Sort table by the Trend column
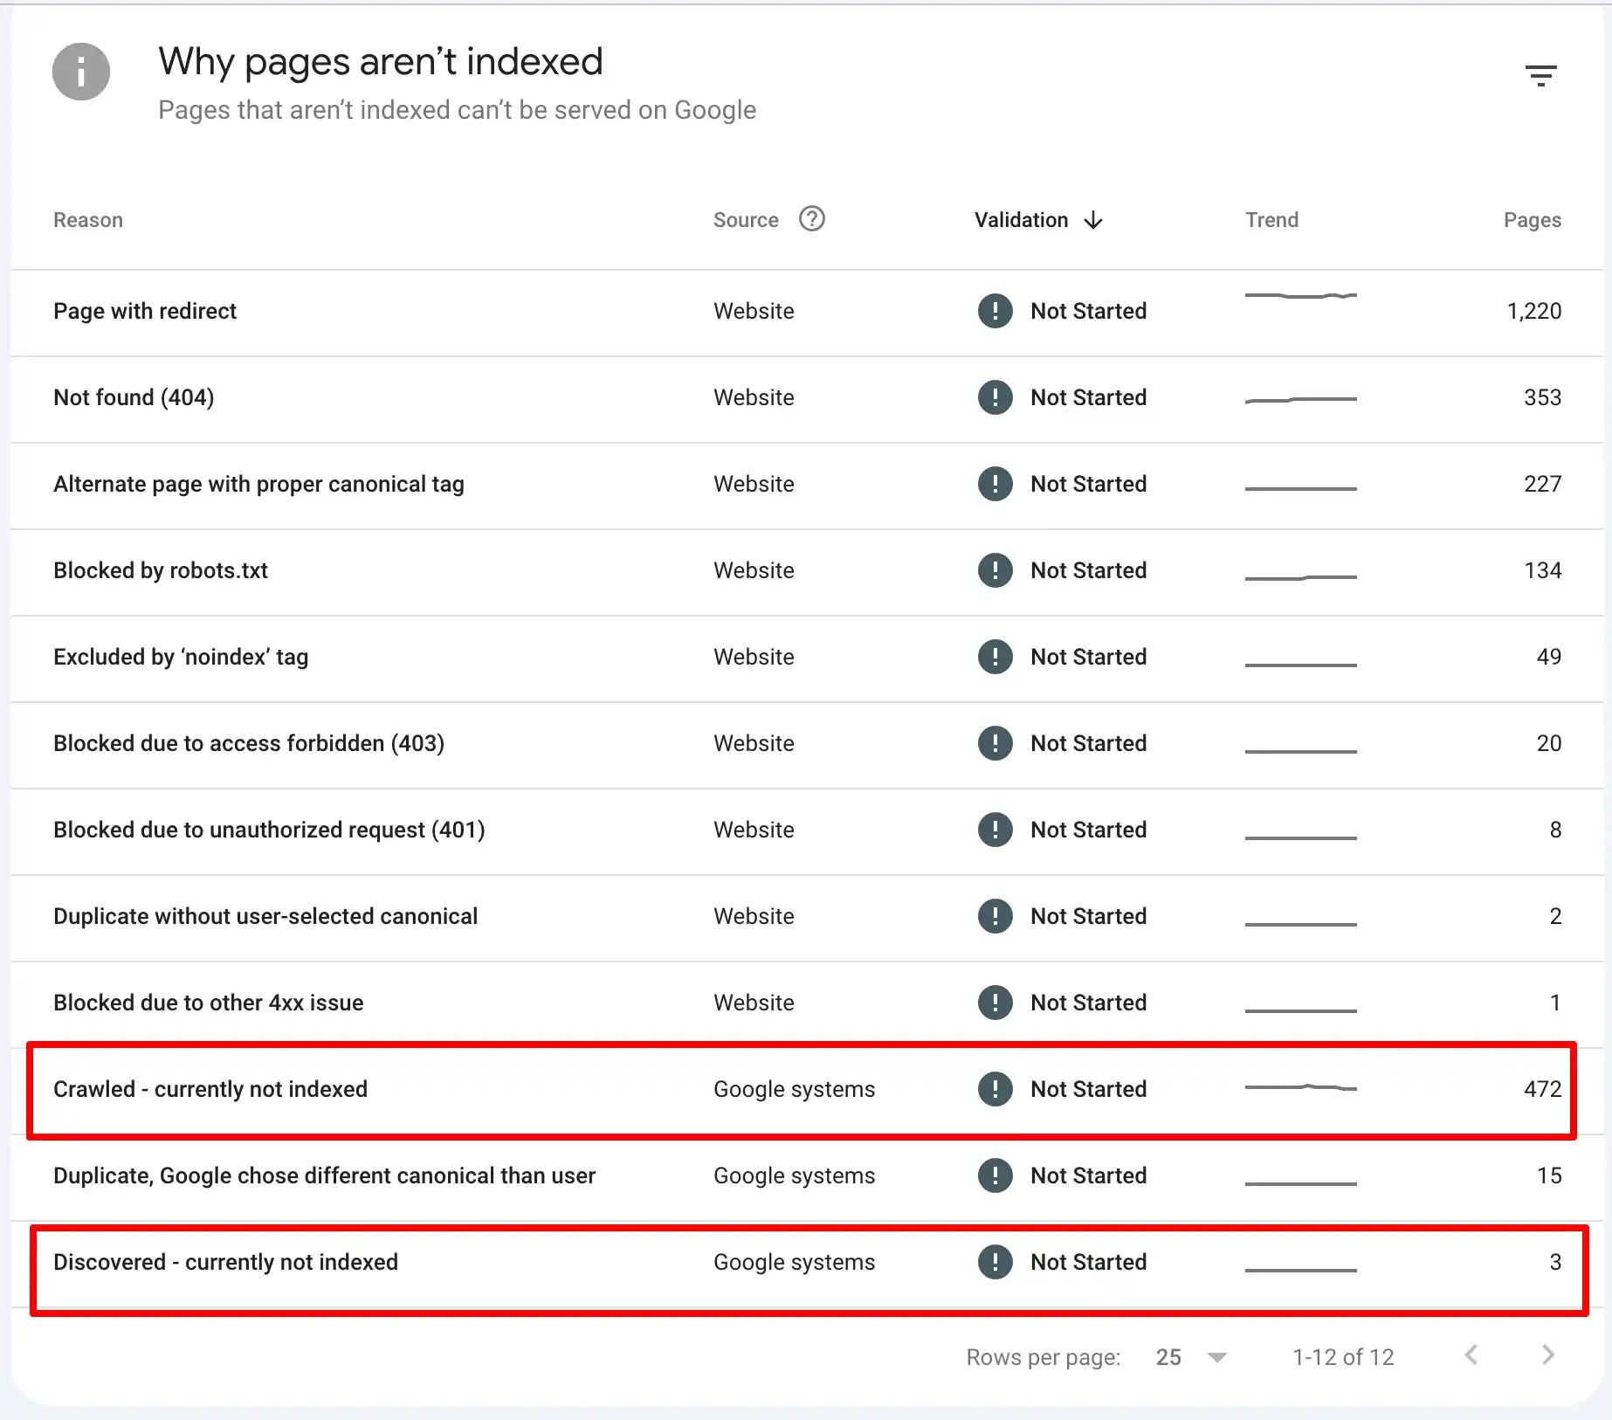Viewport: 1612px width, 1420px height. point(1271,220)
